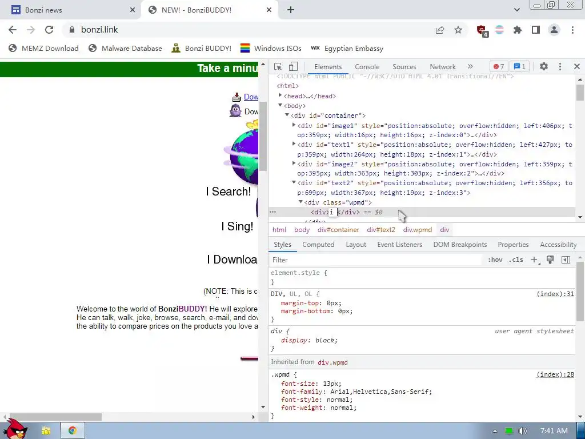Click the Angry Birds start button
The width and height of the screenshot is (585, 439).
pos(15,429)
